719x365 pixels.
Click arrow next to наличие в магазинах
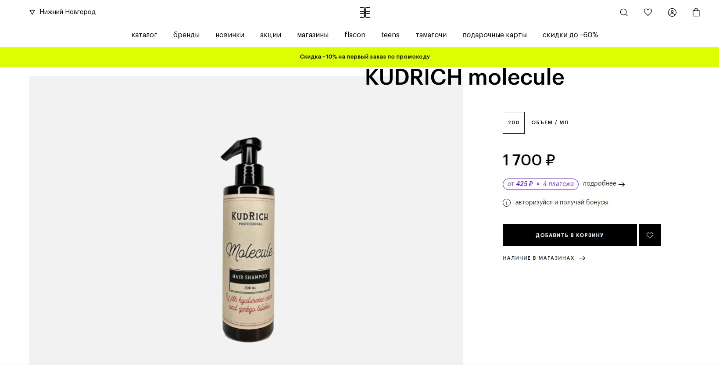pyautogui.click(x=582, y=258)
